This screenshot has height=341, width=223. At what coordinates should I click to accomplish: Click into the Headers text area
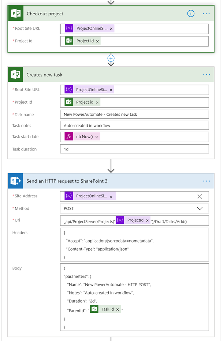(134, 245)
